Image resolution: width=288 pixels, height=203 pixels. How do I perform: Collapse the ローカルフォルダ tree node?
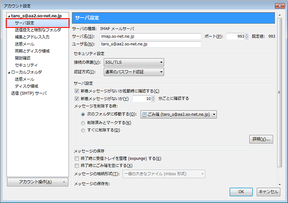(x=8, y=72)
